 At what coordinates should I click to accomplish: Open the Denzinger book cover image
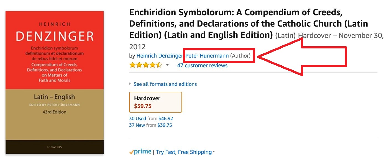pos(55,82)
